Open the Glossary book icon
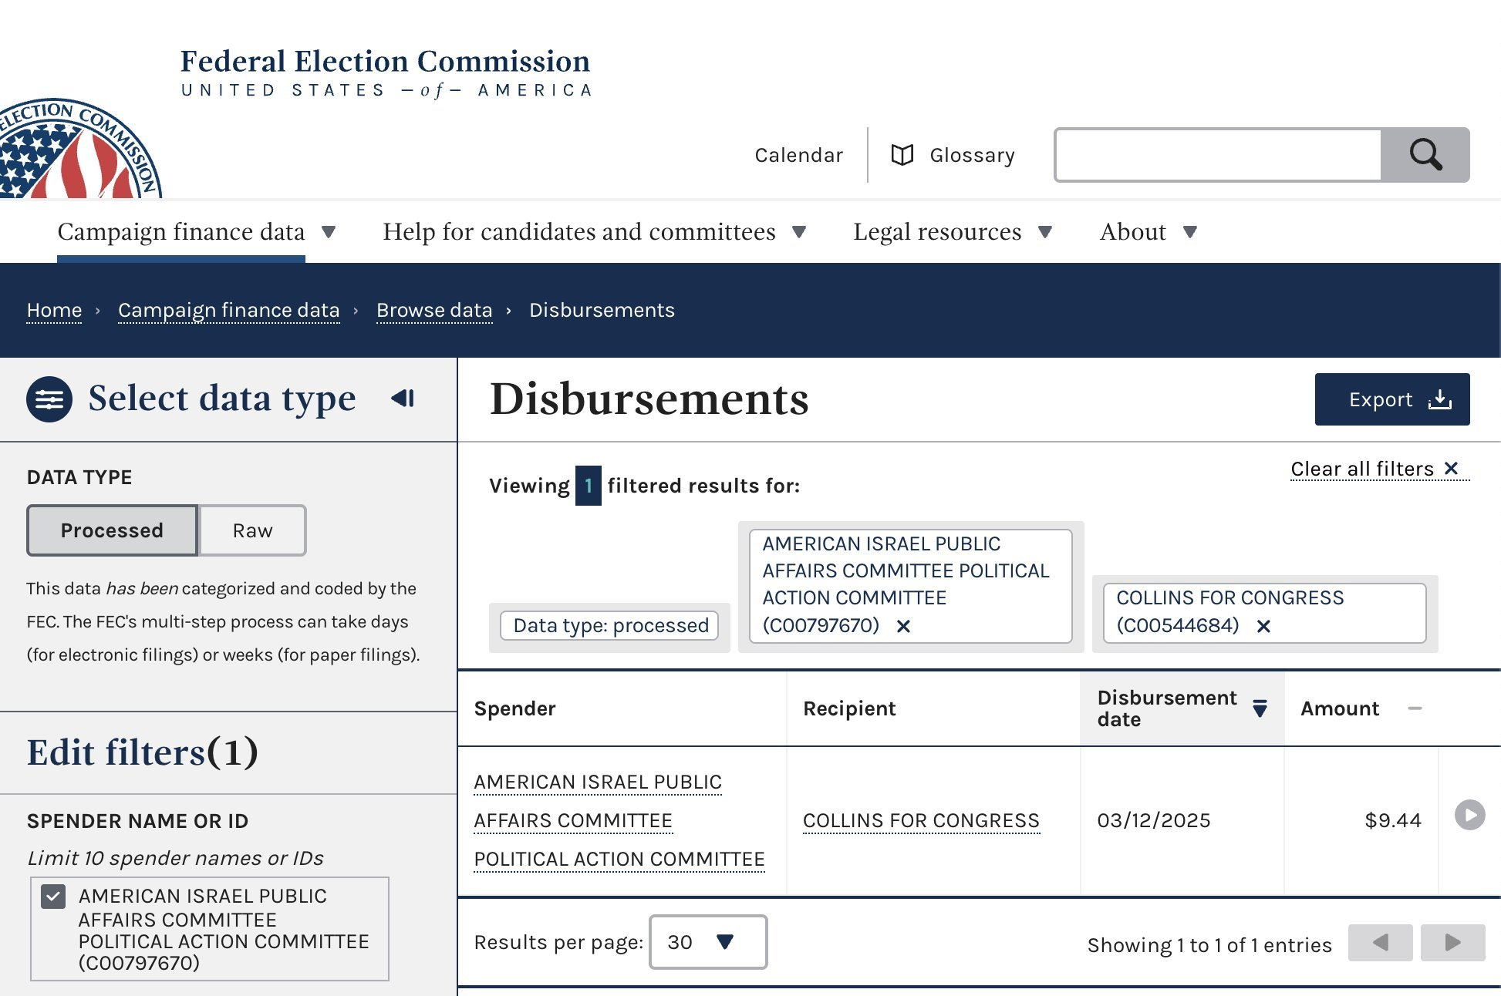 click(902, 155)
